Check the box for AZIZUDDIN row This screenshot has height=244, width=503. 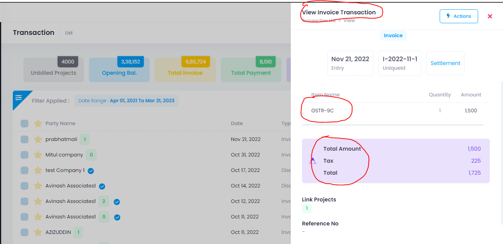(24, 232)
